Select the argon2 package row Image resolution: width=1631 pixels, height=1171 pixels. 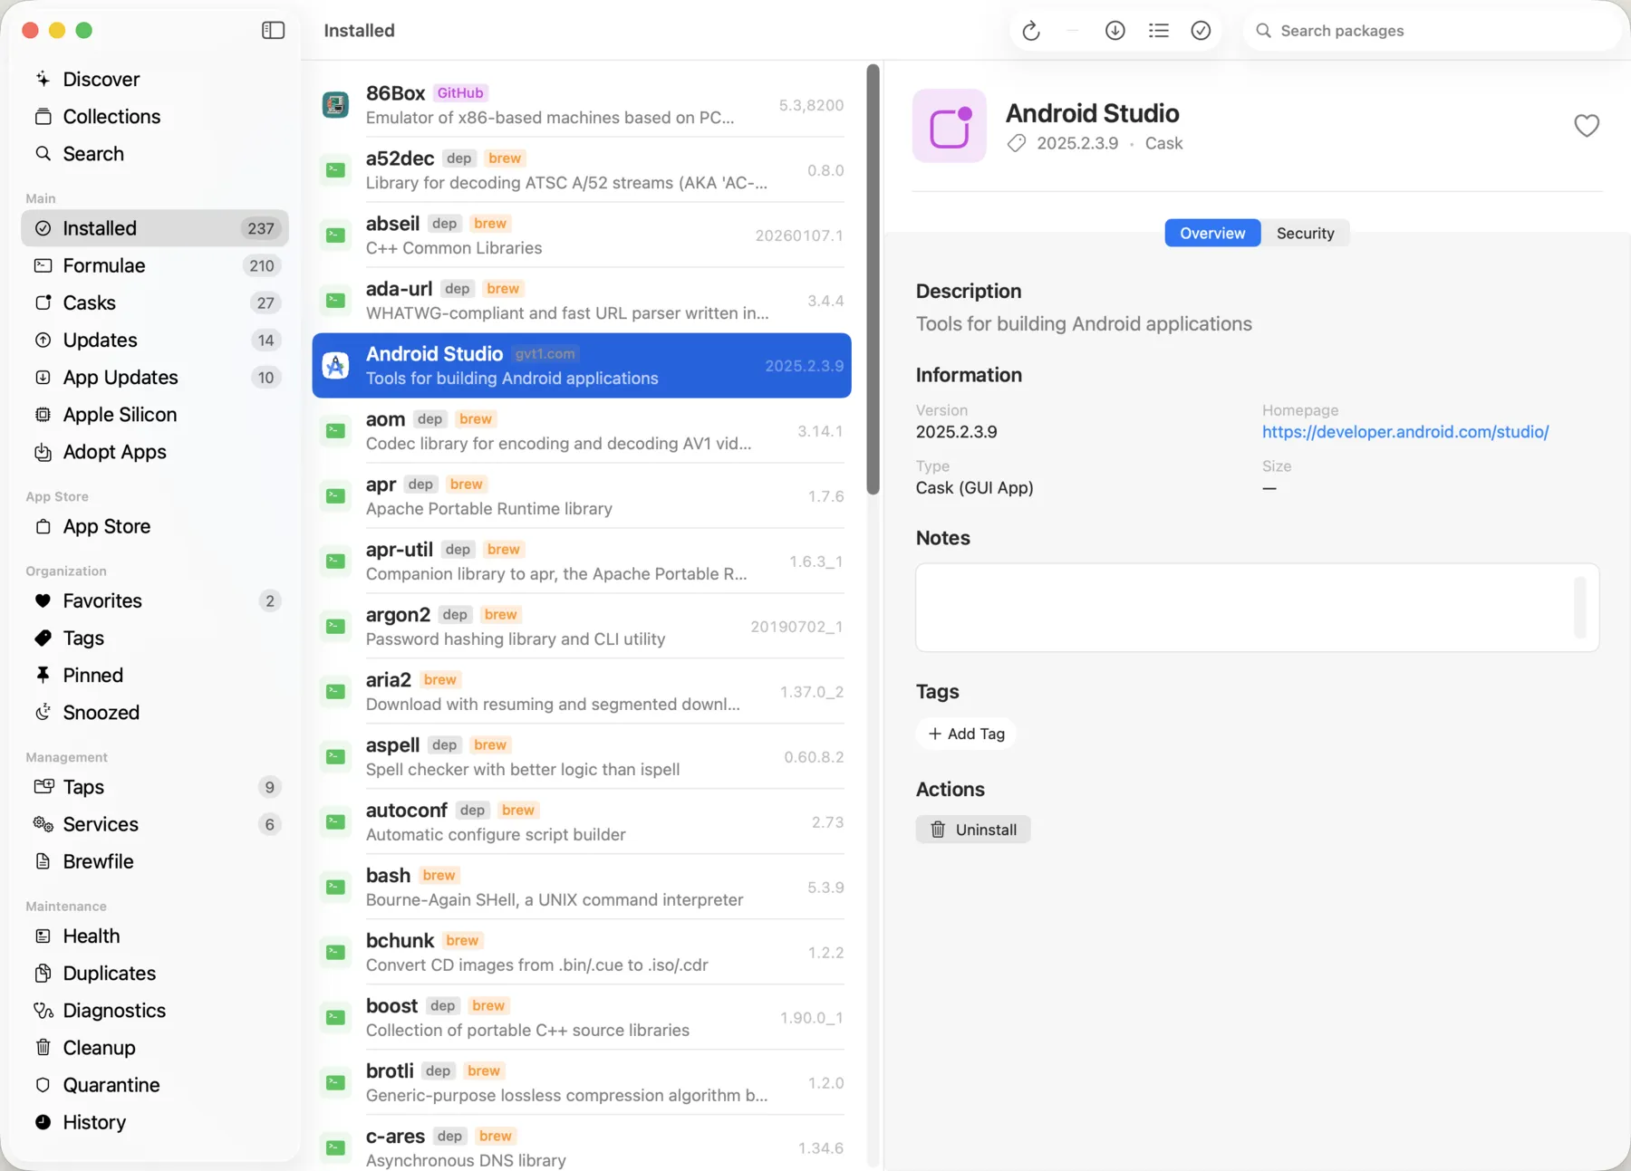coord(582,627)
